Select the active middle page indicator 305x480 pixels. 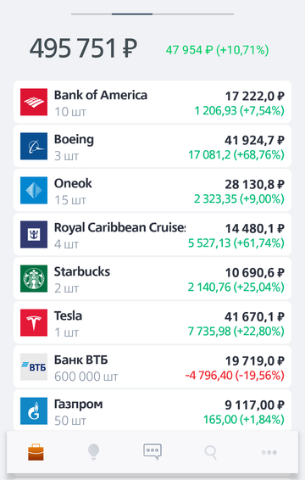pos(132,14)
